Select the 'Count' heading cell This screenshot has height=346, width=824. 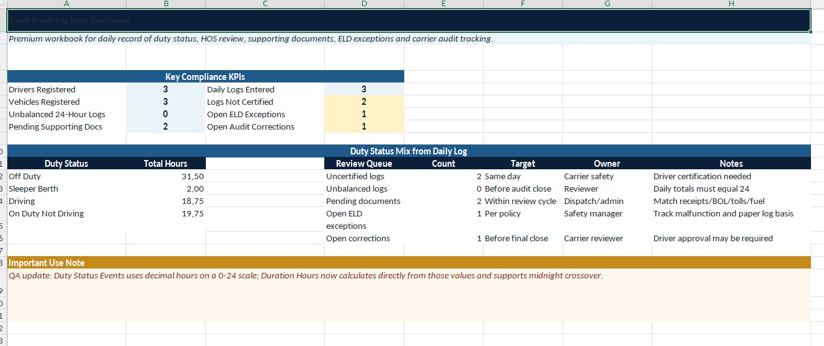443,164
